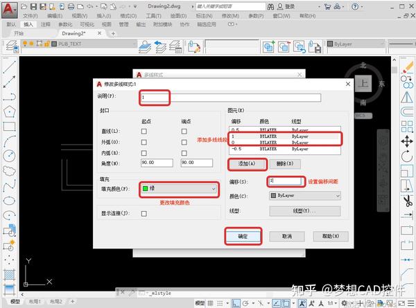The height and width of the screenshot is (308, 416).
Task: Select the Trim scissors tool
Action: [x=408, y=201]
